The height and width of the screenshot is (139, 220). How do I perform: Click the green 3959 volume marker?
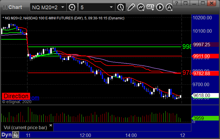coord(205,118)
